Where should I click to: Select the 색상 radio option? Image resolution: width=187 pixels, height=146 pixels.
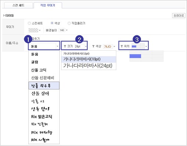(52, 23)
